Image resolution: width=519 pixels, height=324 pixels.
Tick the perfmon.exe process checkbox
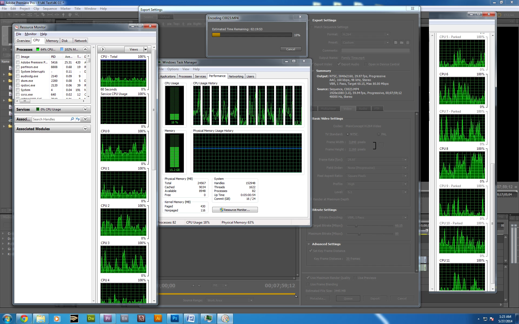pos(18,67)
